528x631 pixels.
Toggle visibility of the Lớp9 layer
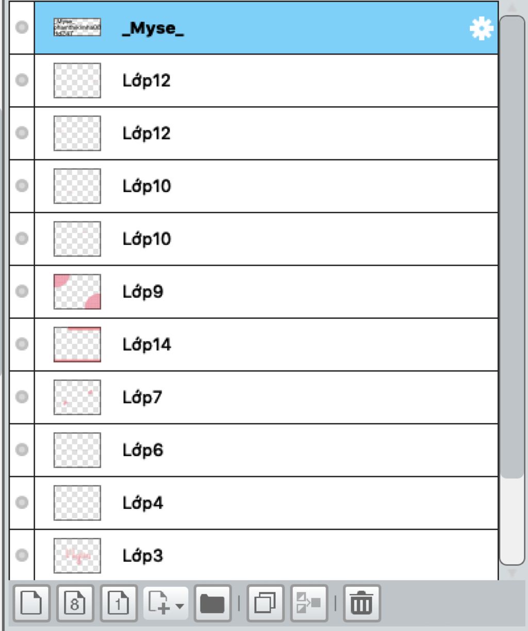22,291
